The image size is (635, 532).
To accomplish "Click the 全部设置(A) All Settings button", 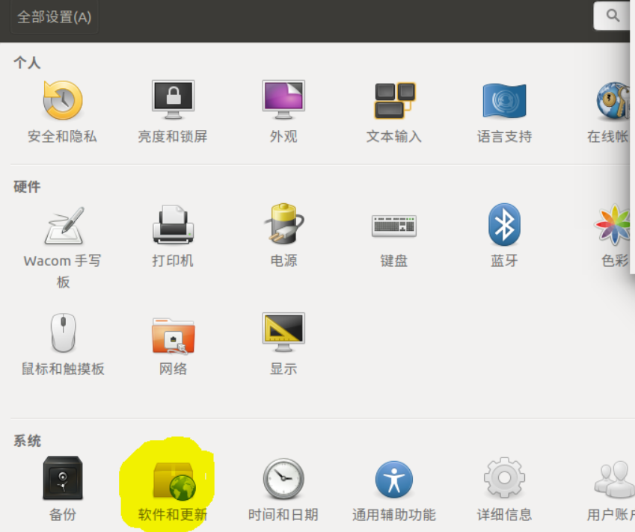I will [x=55, y=17].
